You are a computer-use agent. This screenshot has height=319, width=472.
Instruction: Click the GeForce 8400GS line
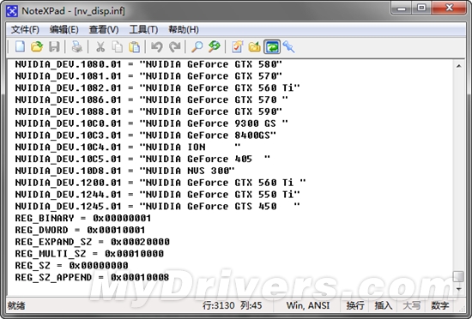(145, 135)
